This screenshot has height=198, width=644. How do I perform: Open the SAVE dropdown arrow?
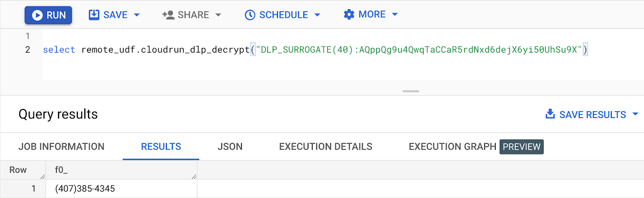click(136, 15)
